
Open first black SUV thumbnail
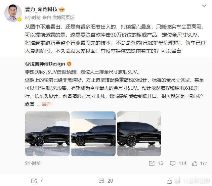point(47,134)
